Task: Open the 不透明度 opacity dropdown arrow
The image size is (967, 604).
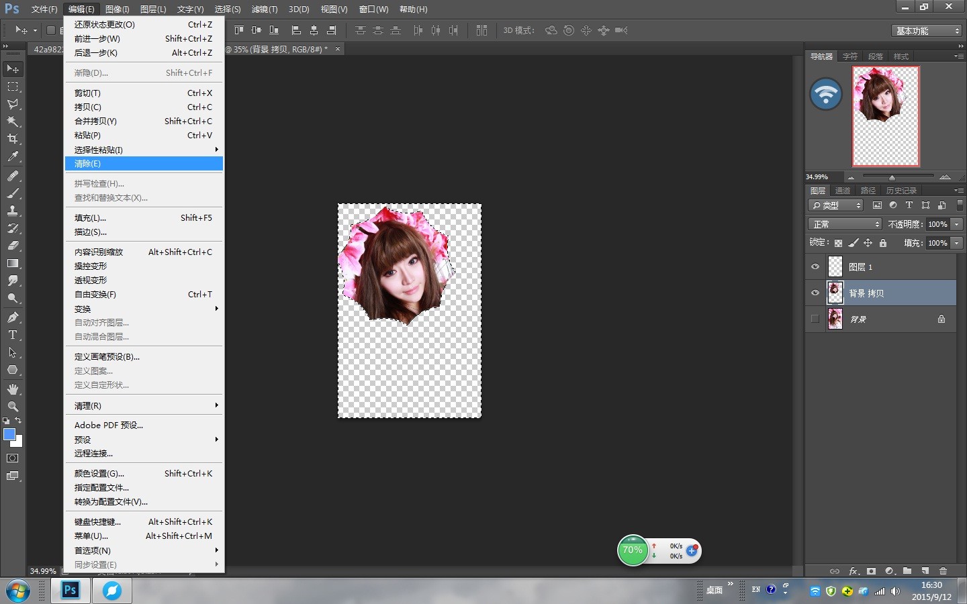Action: coord(957,224)
